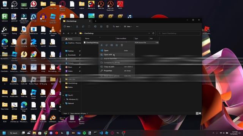Select the Half-Life desktop shortcut
Viewport: 243px width, 136px height.
[x=101, y=5]
